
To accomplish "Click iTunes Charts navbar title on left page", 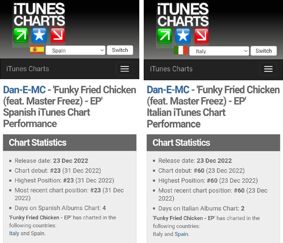I will [27, 68].
